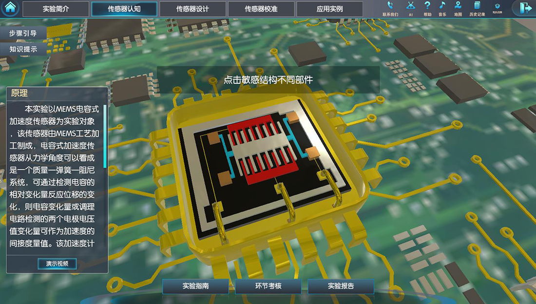The width and height of the screenshot is (536, 304).
Task: Open the 联系我们 phone icon
Action: click(390, 8)
